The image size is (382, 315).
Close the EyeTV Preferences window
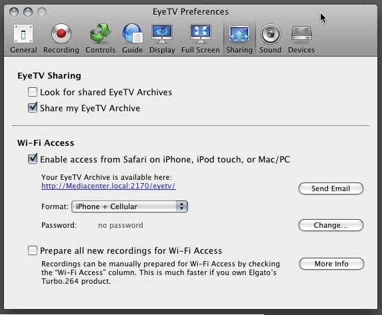[x=14, y=12]
